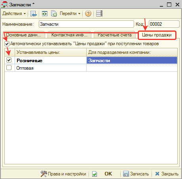Click the green refresh icon
This screenshot has height=179, width=182.
tap(45, 13)
